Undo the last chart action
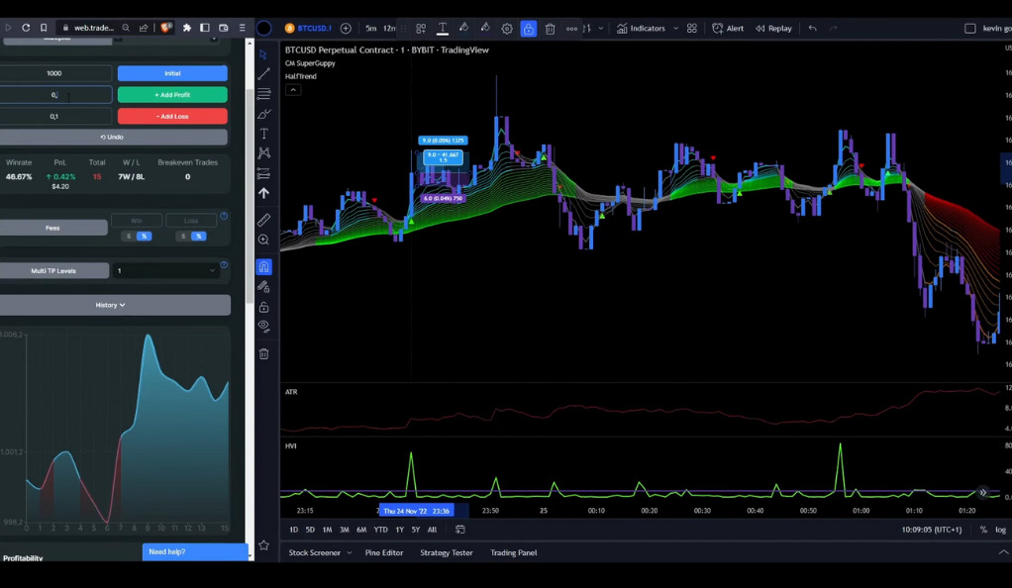1012x588 pixels. (813, 29)
